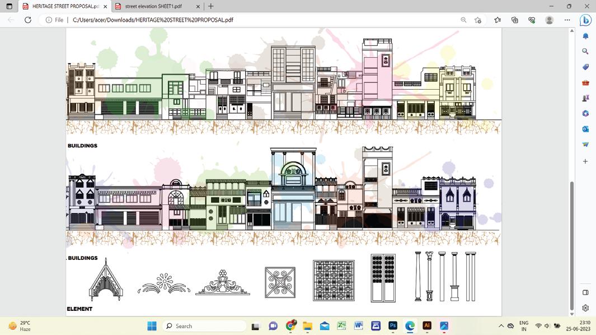Open Word from the taskbar
This screenshot has height=335, width=596.
[358, 326]
